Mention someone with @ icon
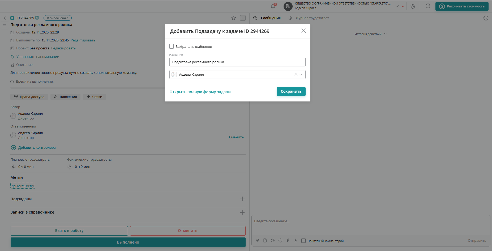 273,240
